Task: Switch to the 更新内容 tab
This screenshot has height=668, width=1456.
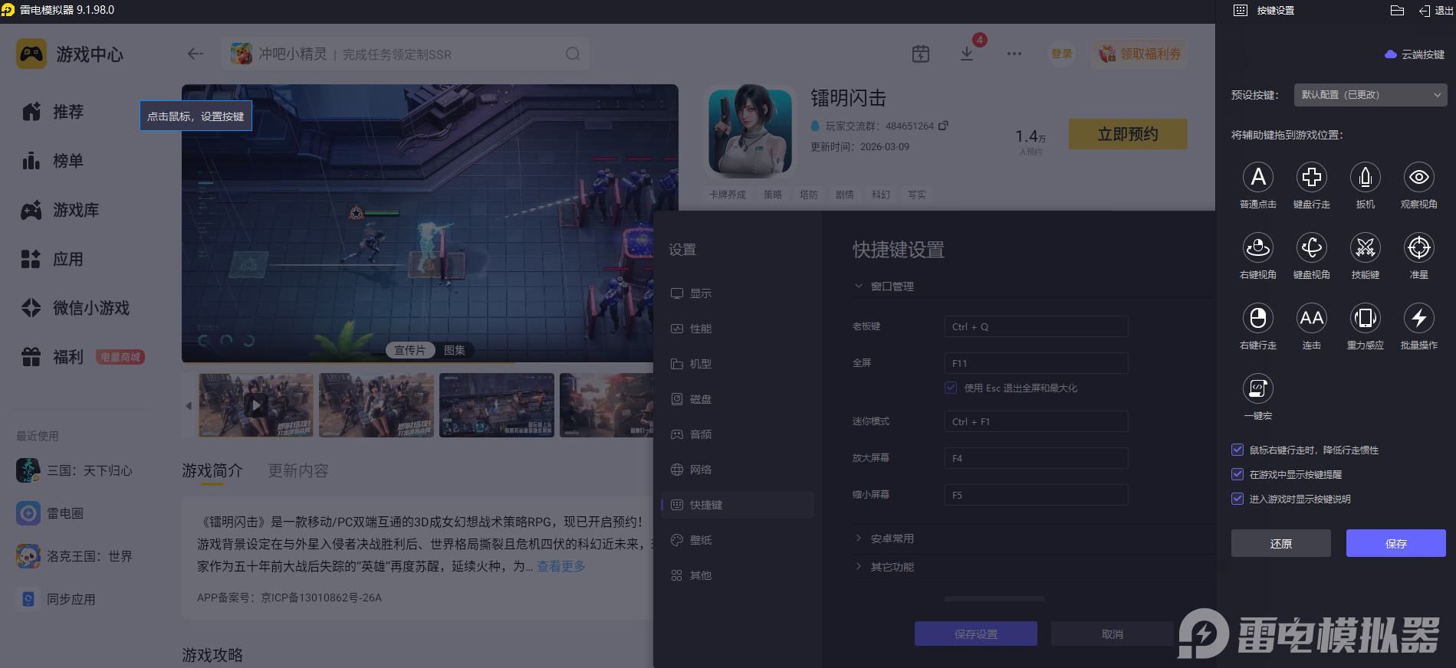Action: (x=298, y=470)
